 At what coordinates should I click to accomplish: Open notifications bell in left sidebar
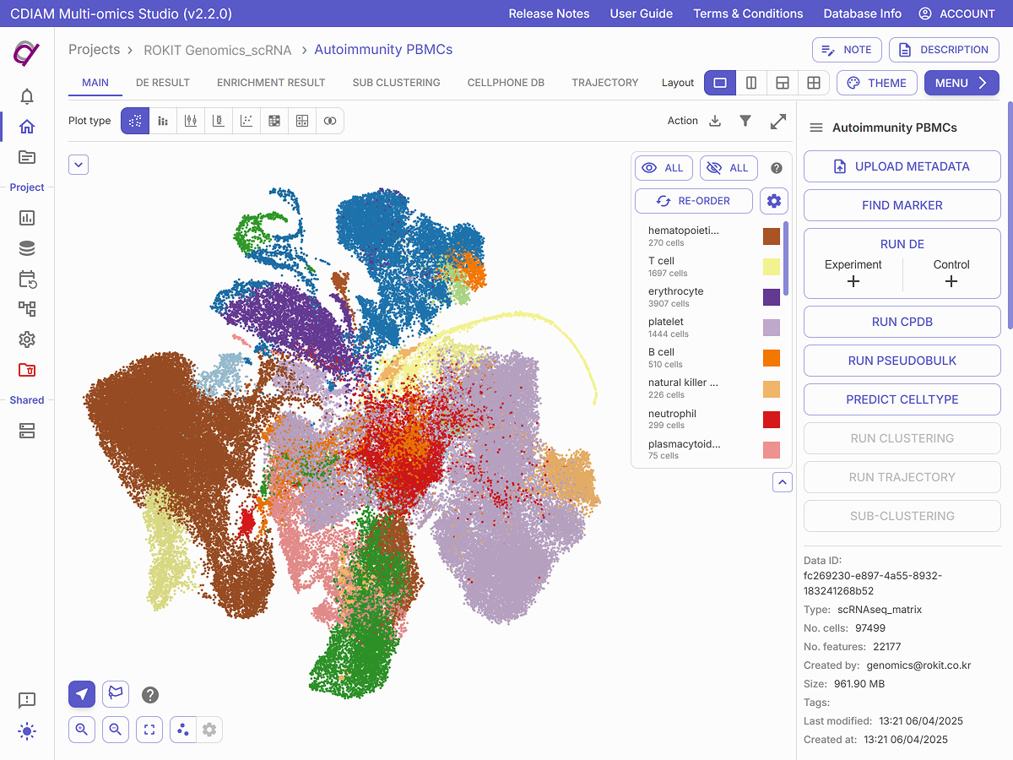[27, 96]
